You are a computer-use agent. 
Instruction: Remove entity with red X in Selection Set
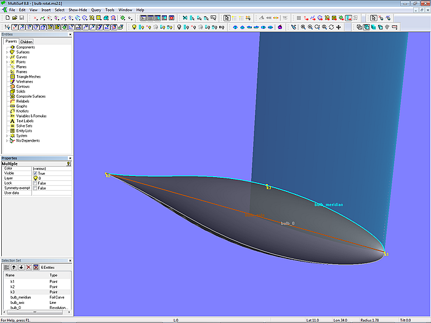pyautogui.click(x=28, y=268)
